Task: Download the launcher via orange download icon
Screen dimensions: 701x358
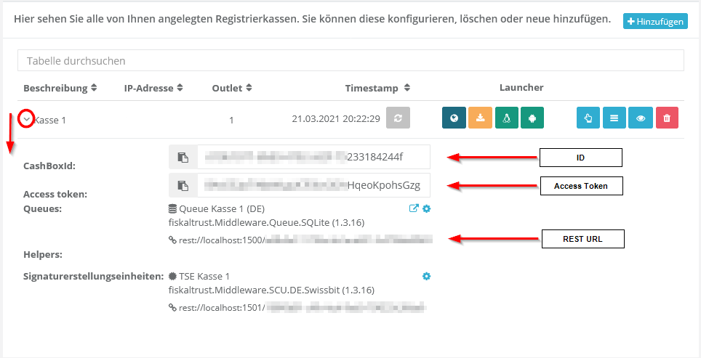Action: tap(480, 118)
